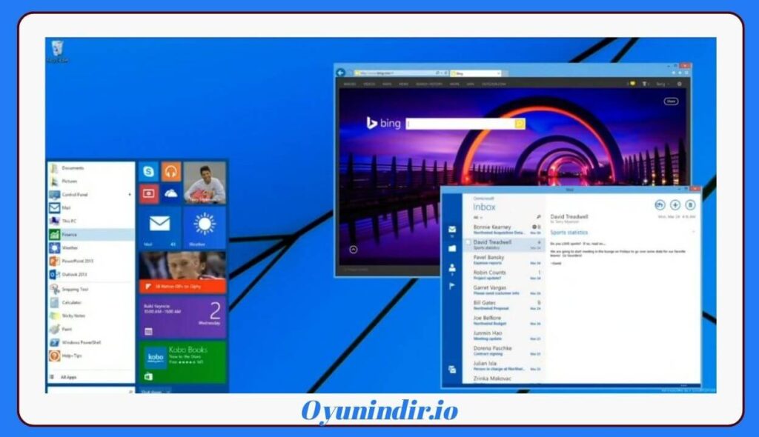The width and height of the screenshot is (759, 437).
Task: Click the Delete trash button in Mail
Action: coord(691,205)
